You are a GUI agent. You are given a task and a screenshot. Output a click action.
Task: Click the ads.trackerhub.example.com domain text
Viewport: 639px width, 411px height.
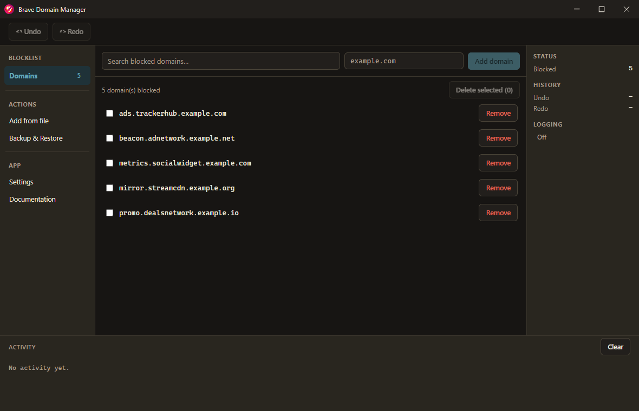tap(173, 114)
